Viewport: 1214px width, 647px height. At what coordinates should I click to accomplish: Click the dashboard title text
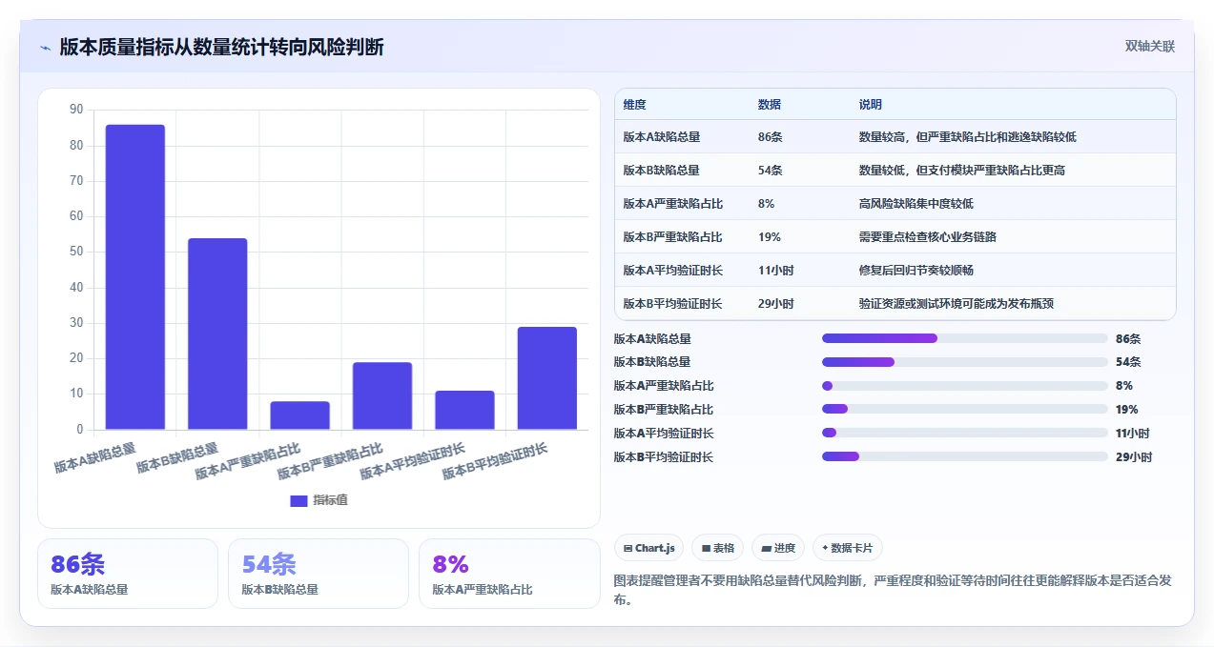click(221, 48)
